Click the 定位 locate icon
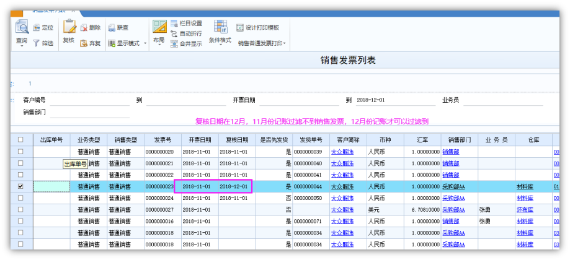The width and height of the screenshot is (570, 260). tap(37, 28)
